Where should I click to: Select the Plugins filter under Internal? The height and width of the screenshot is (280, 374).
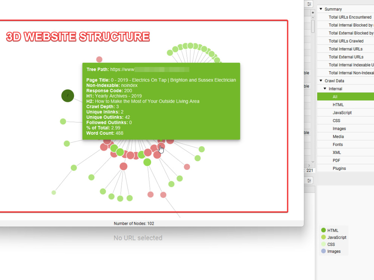pos(345,168)
